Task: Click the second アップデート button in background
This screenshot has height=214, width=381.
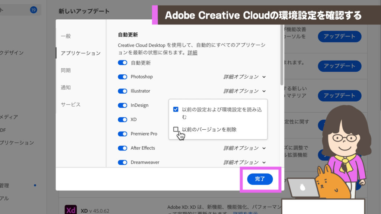Action: [339, 66]
